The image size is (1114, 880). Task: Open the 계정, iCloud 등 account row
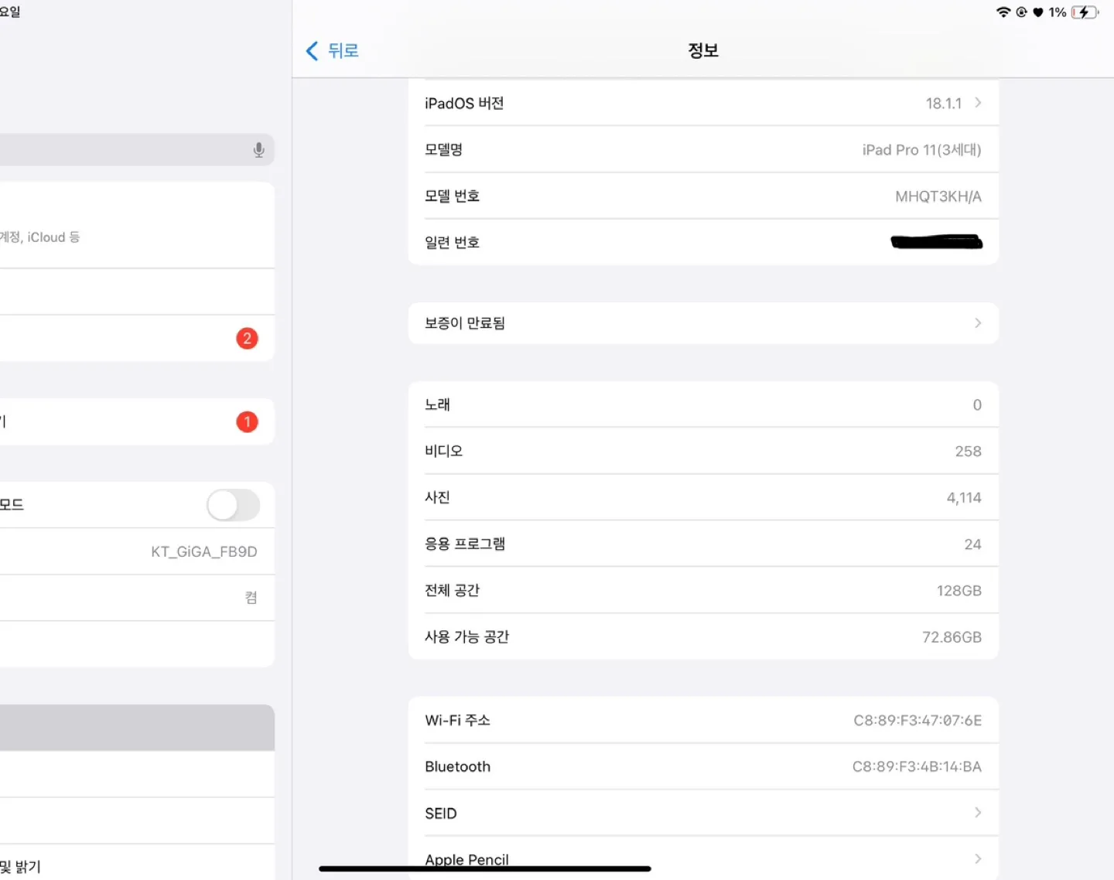(x=137, y=225)
